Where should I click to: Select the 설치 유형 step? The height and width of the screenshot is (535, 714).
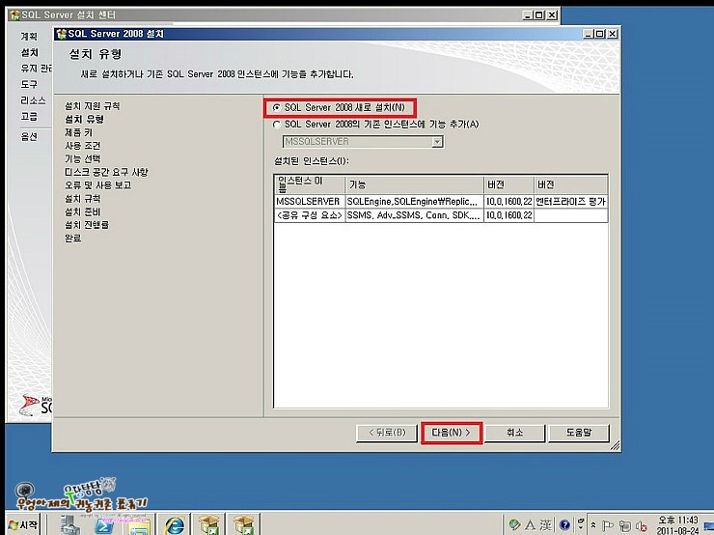pos(84,120)
